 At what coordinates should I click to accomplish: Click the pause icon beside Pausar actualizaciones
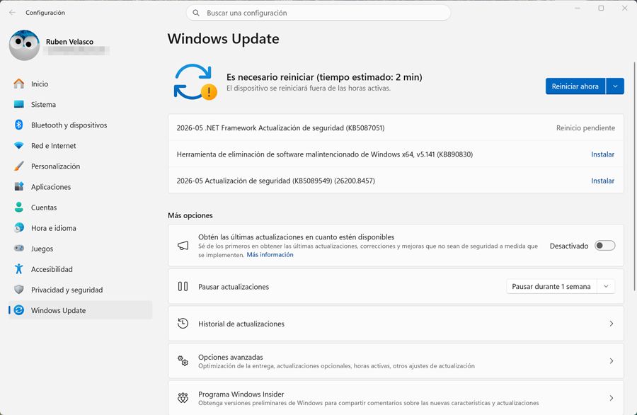(x=183, y=287)
